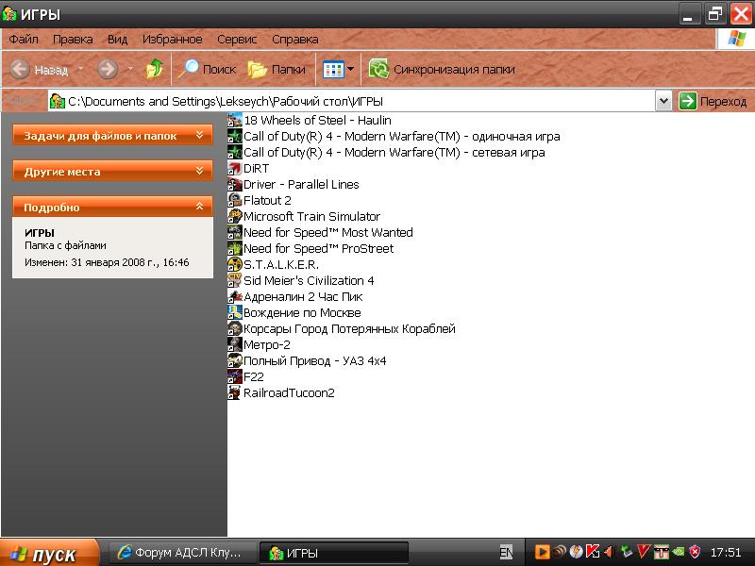Select the 18 Wheels of Steel shortcut icon
This screenshot has height=566, width=755.
tap(234, 120)
